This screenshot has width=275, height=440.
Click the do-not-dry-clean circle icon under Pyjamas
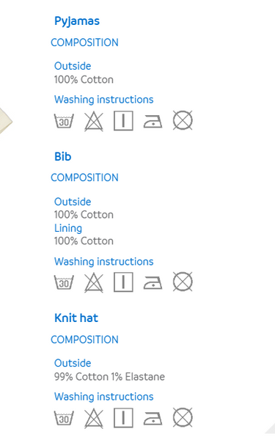coord(183,120)
